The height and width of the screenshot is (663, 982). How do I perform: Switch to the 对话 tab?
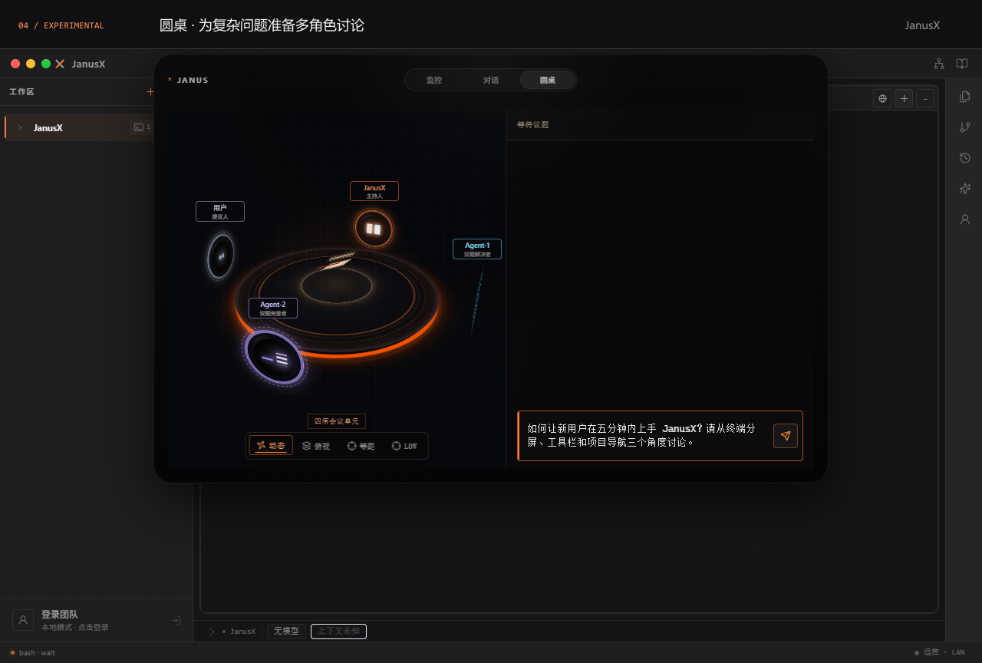[491, 80]
